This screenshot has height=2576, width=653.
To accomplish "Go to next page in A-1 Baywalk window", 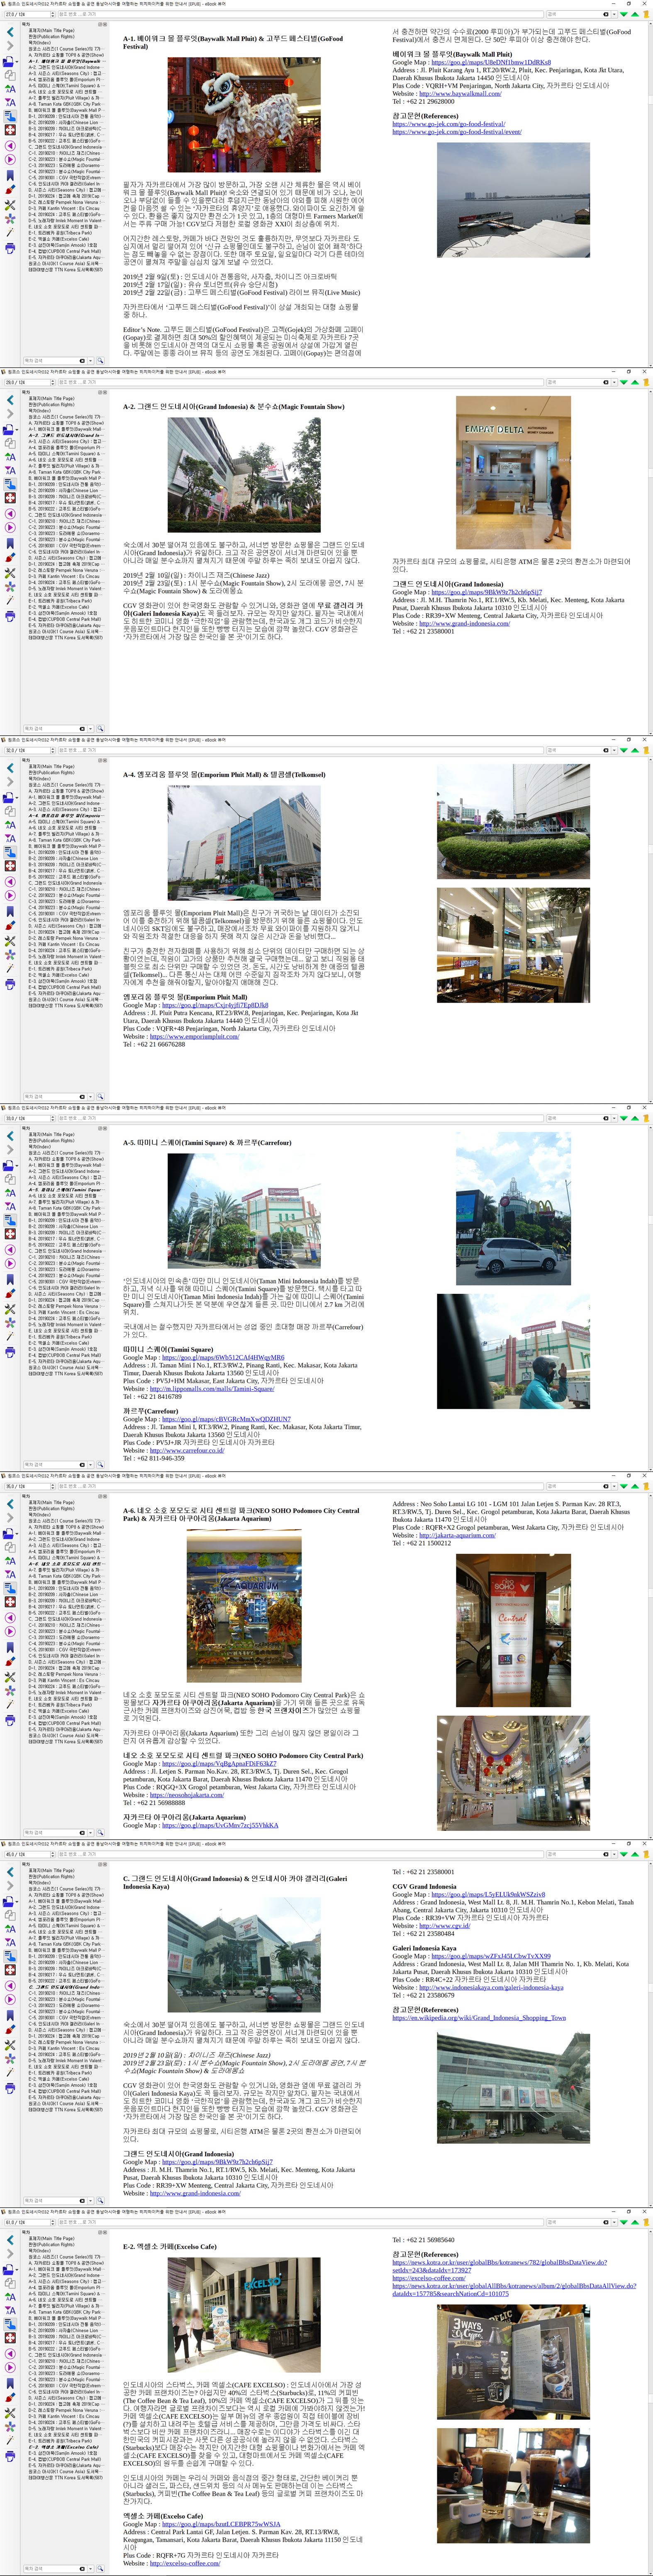I will click(x=10, y=159).
